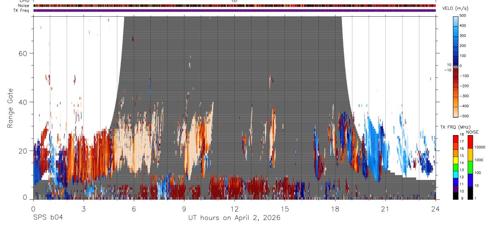
Task: Click the 'SPS b04' station label
Action: point(48,218)
